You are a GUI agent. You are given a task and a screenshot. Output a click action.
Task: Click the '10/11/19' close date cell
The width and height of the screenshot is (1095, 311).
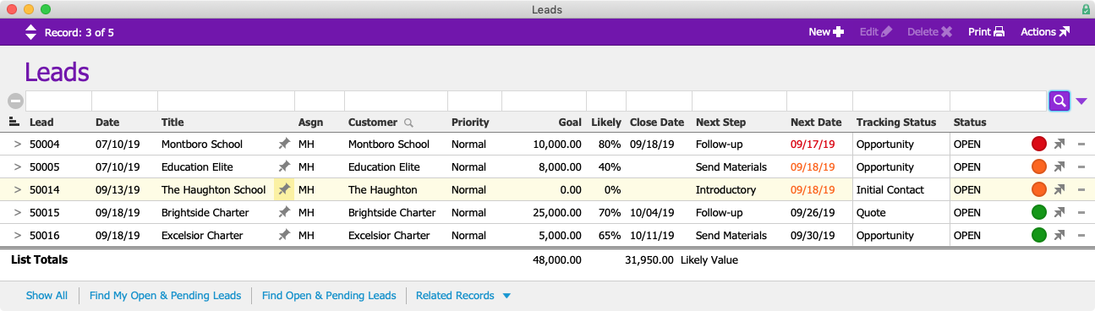pyautogui.click(x=652, y=236)
